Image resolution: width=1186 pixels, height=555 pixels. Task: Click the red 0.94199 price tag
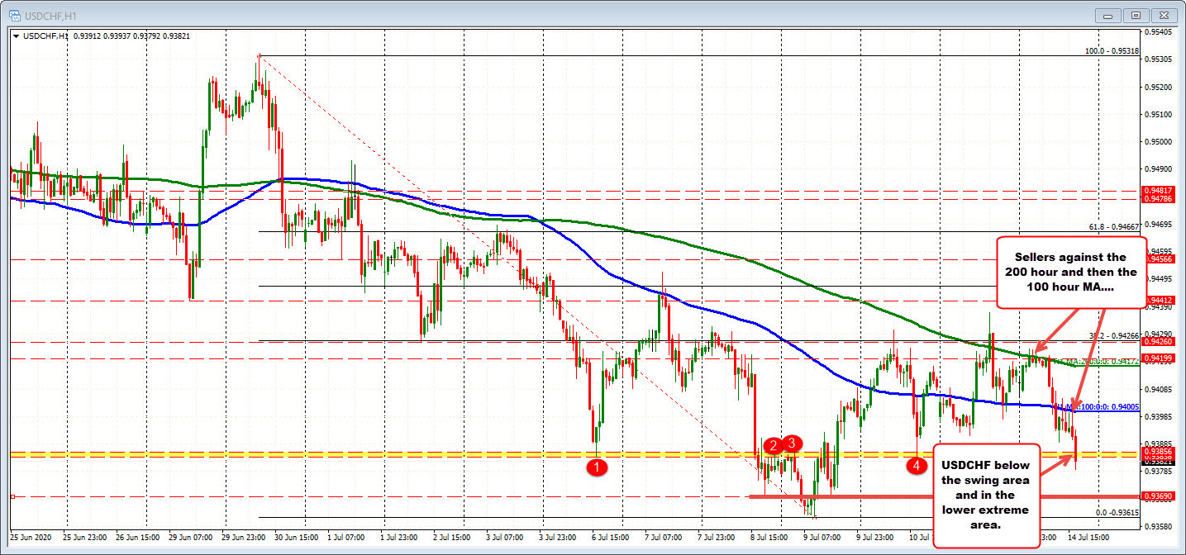1158,358
